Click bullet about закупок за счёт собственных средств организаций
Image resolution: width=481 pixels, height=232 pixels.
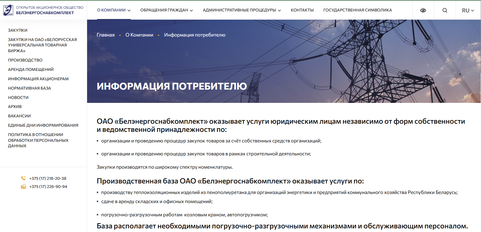211,141
